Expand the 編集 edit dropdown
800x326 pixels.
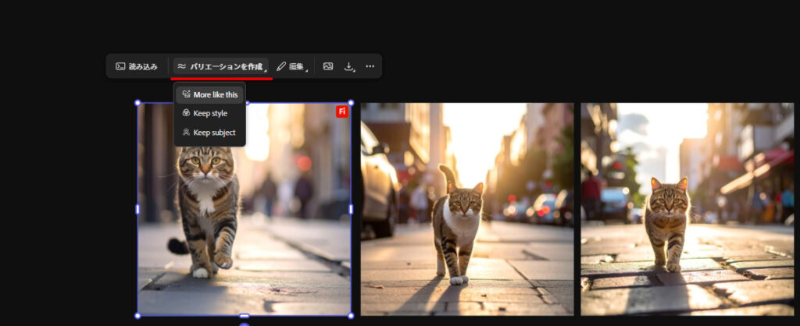click(x=292, y=66)
